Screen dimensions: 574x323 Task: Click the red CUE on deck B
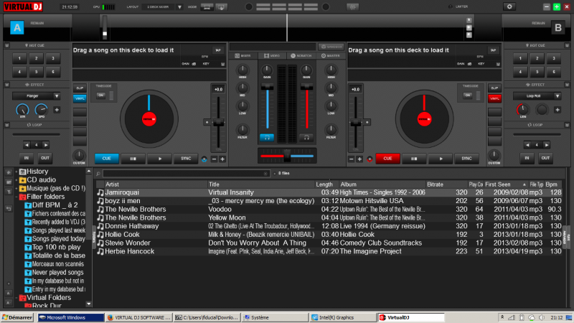click(x=387, y=159)
